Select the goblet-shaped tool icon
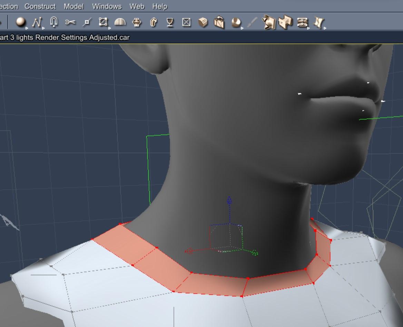The width and height of the screenshot is (403, 327). pyautogui.click(x=170, y=22)
